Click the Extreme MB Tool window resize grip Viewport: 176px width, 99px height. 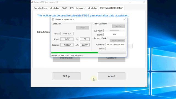pyautogui.click(x=146, y=86)
